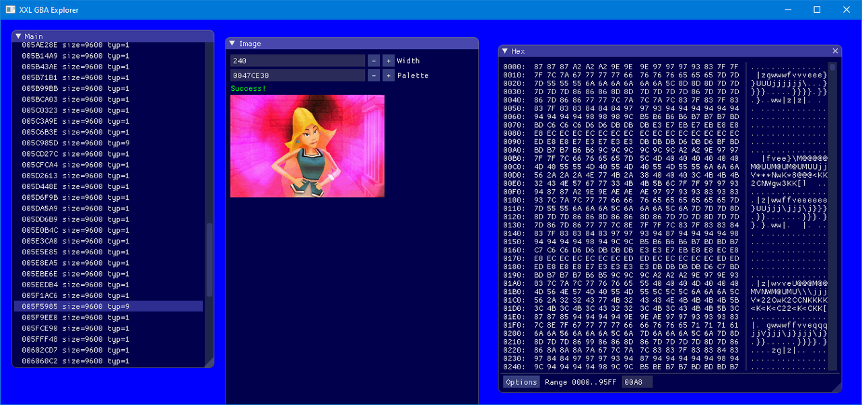
Task: Click the decoded character image preview
Action: [307, 146]
